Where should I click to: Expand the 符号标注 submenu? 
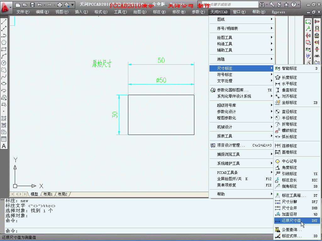point(242,75)
